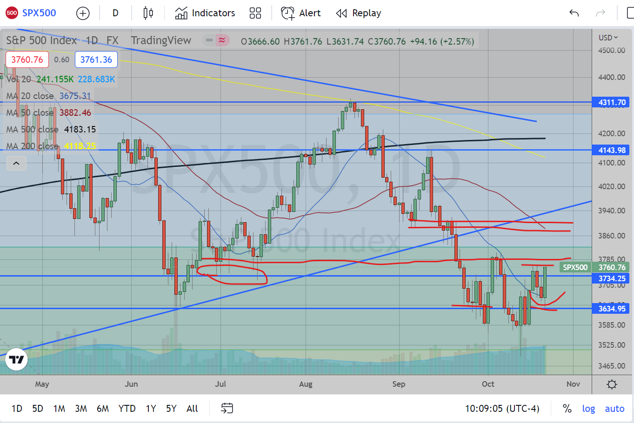This screenshot has height=423, width=634.
Task: Open the go-to-date calendar icon
Action: pyautogui.click(x=227, y=409)
